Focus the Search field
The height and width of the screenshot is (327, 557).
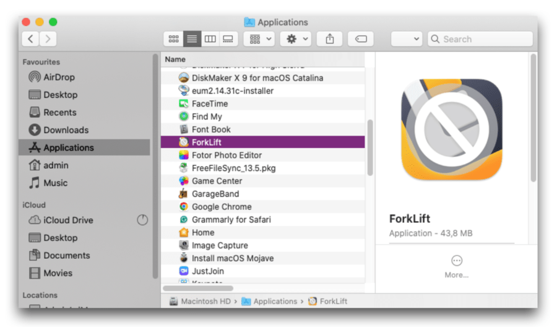(x=480, y=39)
